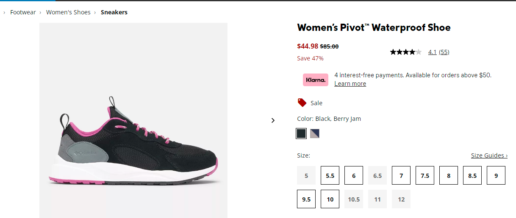Click the next image arrow chevron
Image resolution: width=516 pixels, height=218 pixels.
click(x=273, y=120)
